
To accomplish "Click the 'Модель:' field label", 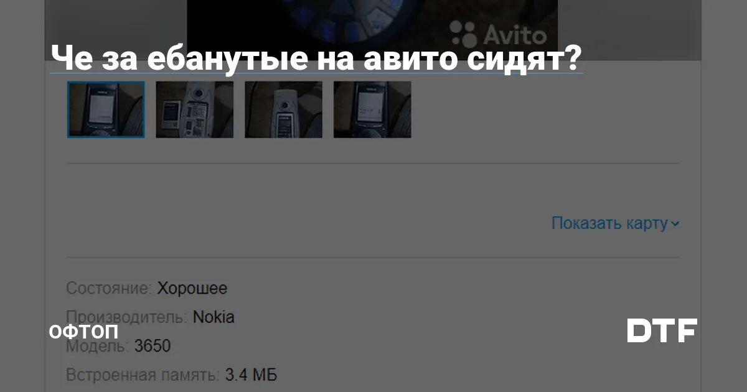I will (x=98, y=346).
